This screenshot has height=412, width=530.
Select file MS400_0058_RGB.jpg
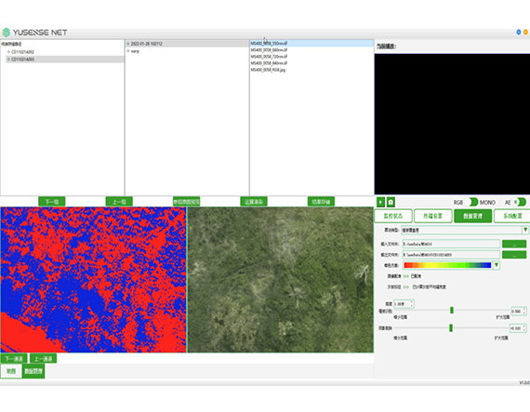click(x=268, y=70)
